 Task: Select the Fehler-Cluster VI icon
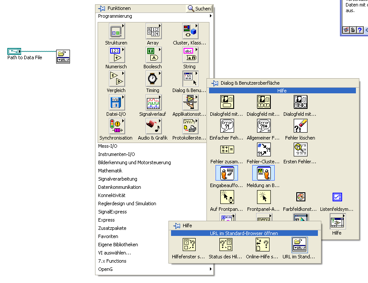264,149
